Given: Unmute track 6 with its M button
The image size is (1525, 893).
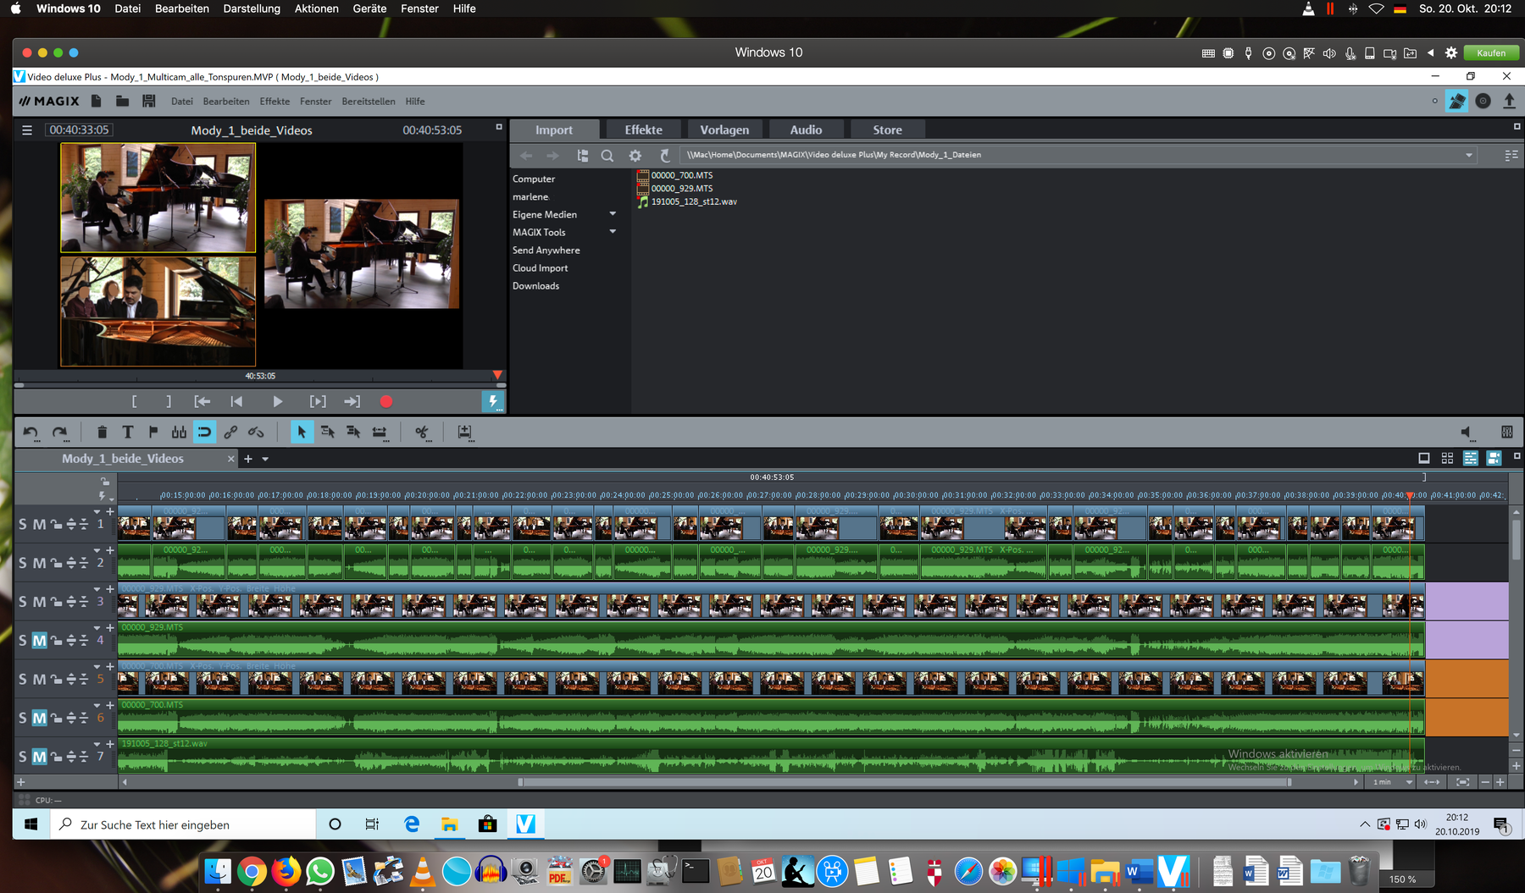Looking at the screenshot, I should pyautogui.click(x=39, y=719).
